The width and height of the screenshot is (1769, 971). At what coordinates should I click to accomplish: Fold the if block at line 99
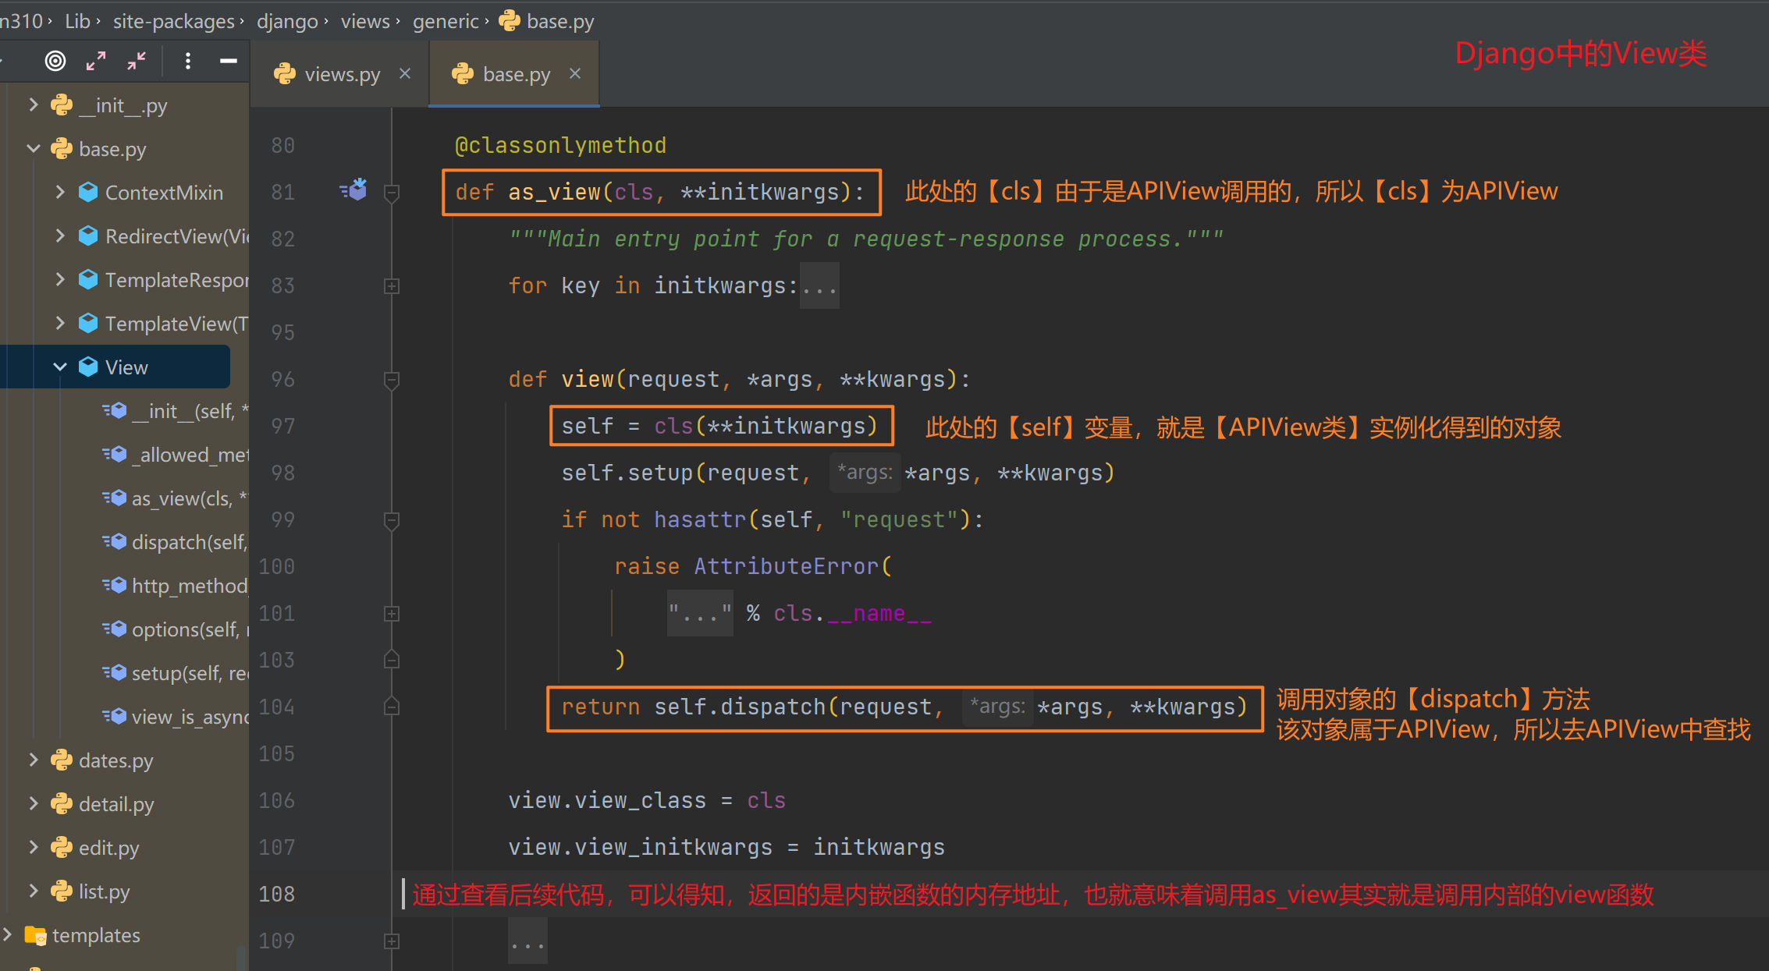392,520
